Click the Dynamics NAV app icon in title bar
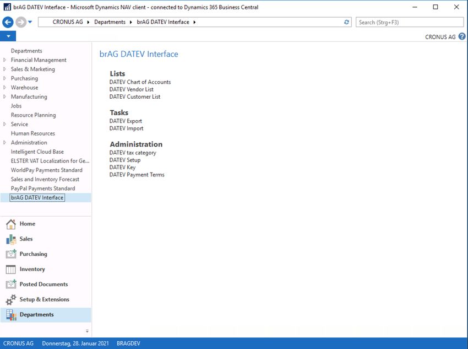This screenshot has height=349, width=468. pyautogui.click(x=7, y=7)
